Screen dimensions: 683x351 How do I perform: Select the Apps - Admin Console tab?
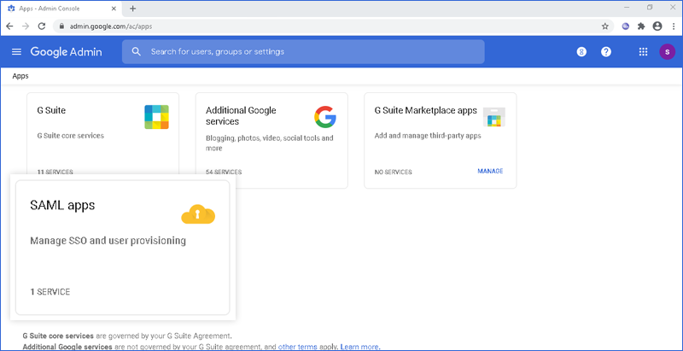click(x=60, y=8)
